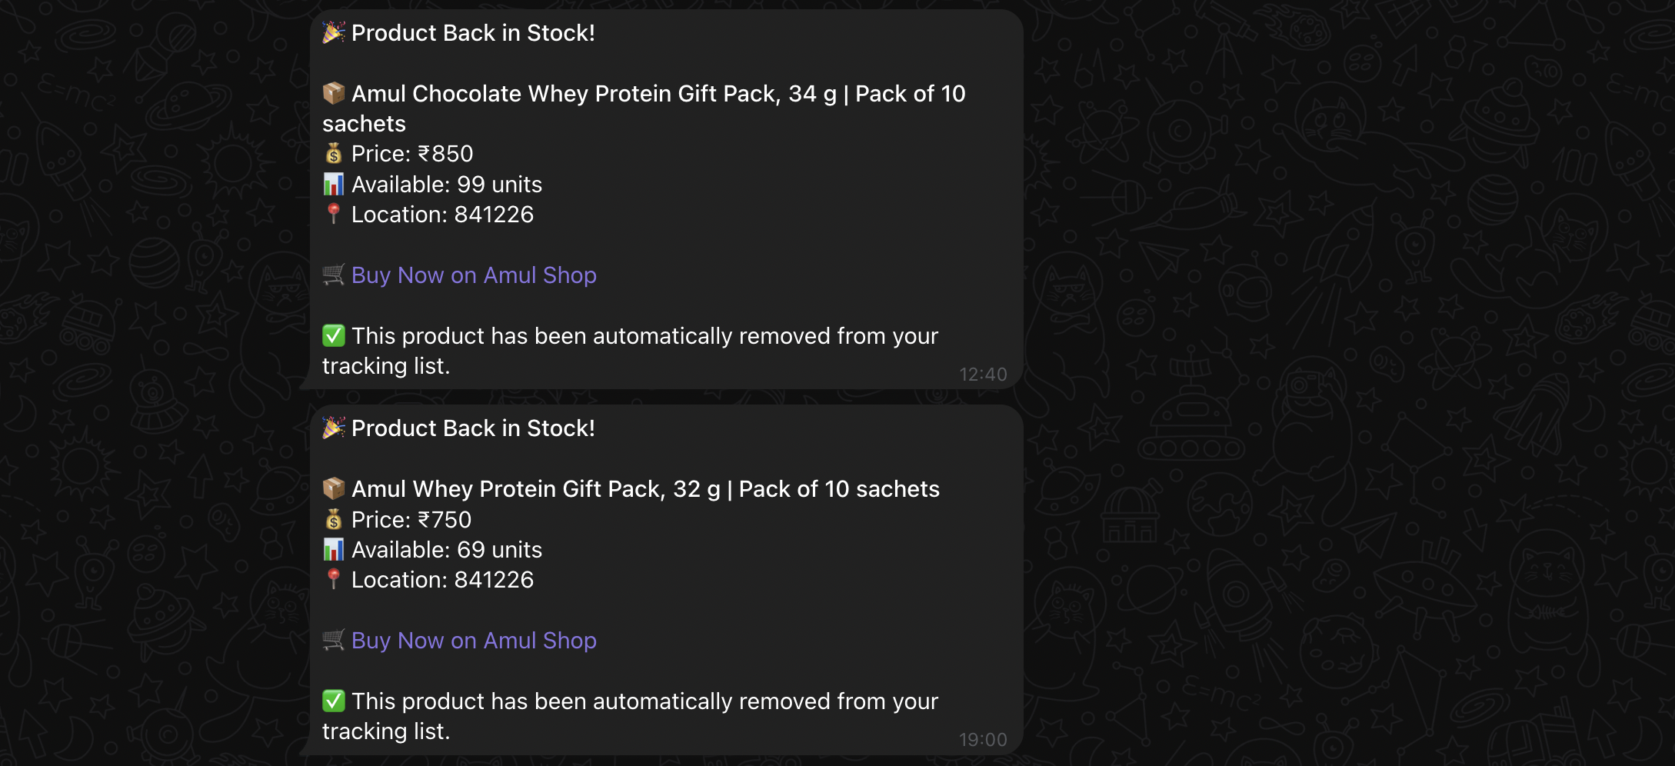Click shopping cart icon in second message
Viewport: 1675px width, 766px height.
point(334,640)
